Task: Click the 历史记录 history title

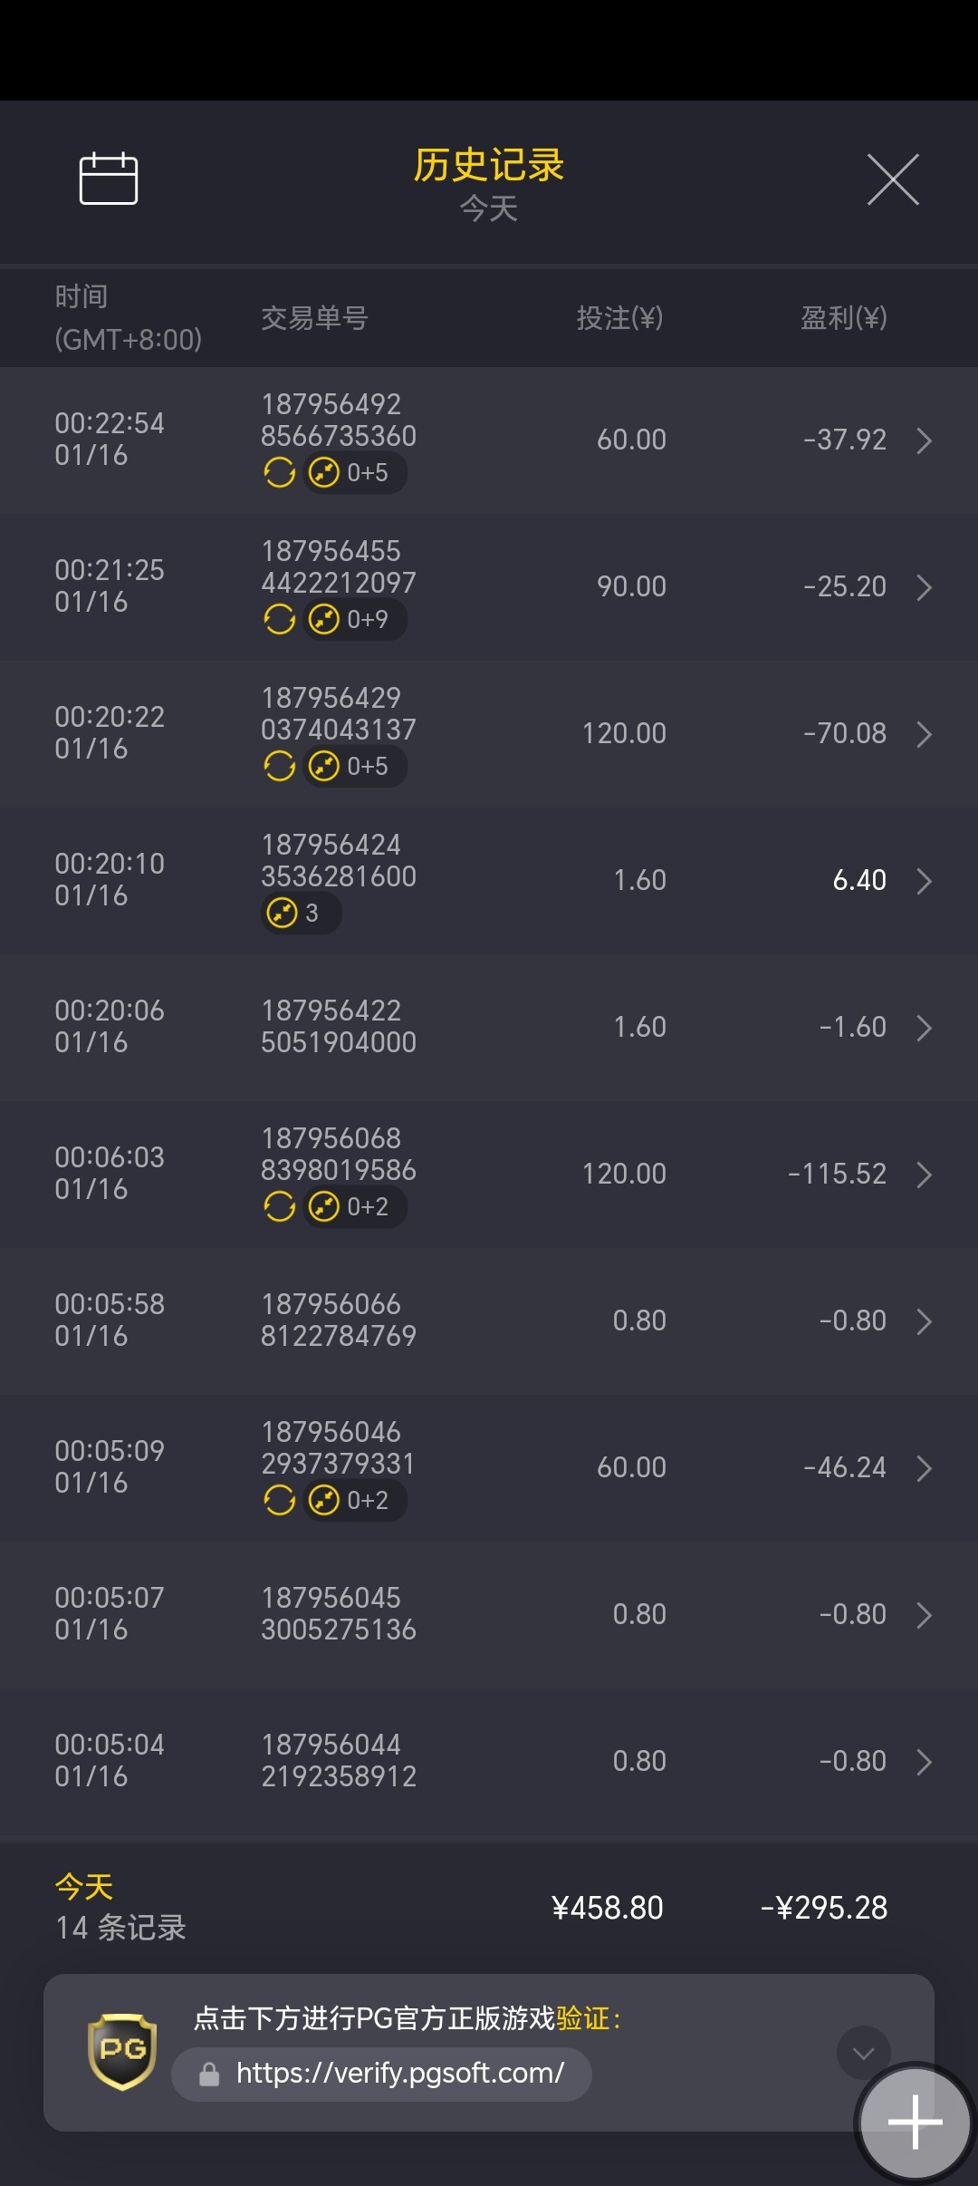Action: tap(489, 165)
